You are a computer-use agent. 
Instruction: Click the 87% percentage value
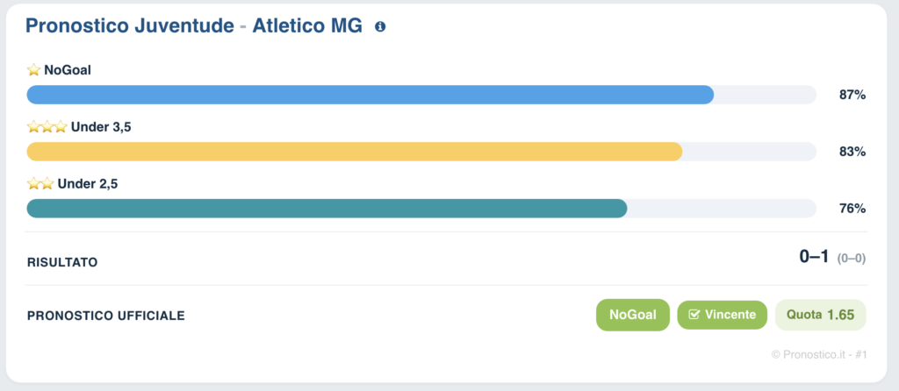852,95
